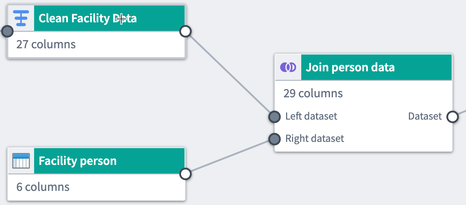
Task: Select the Clean Facility Data output port
Action: pos(186,31)
